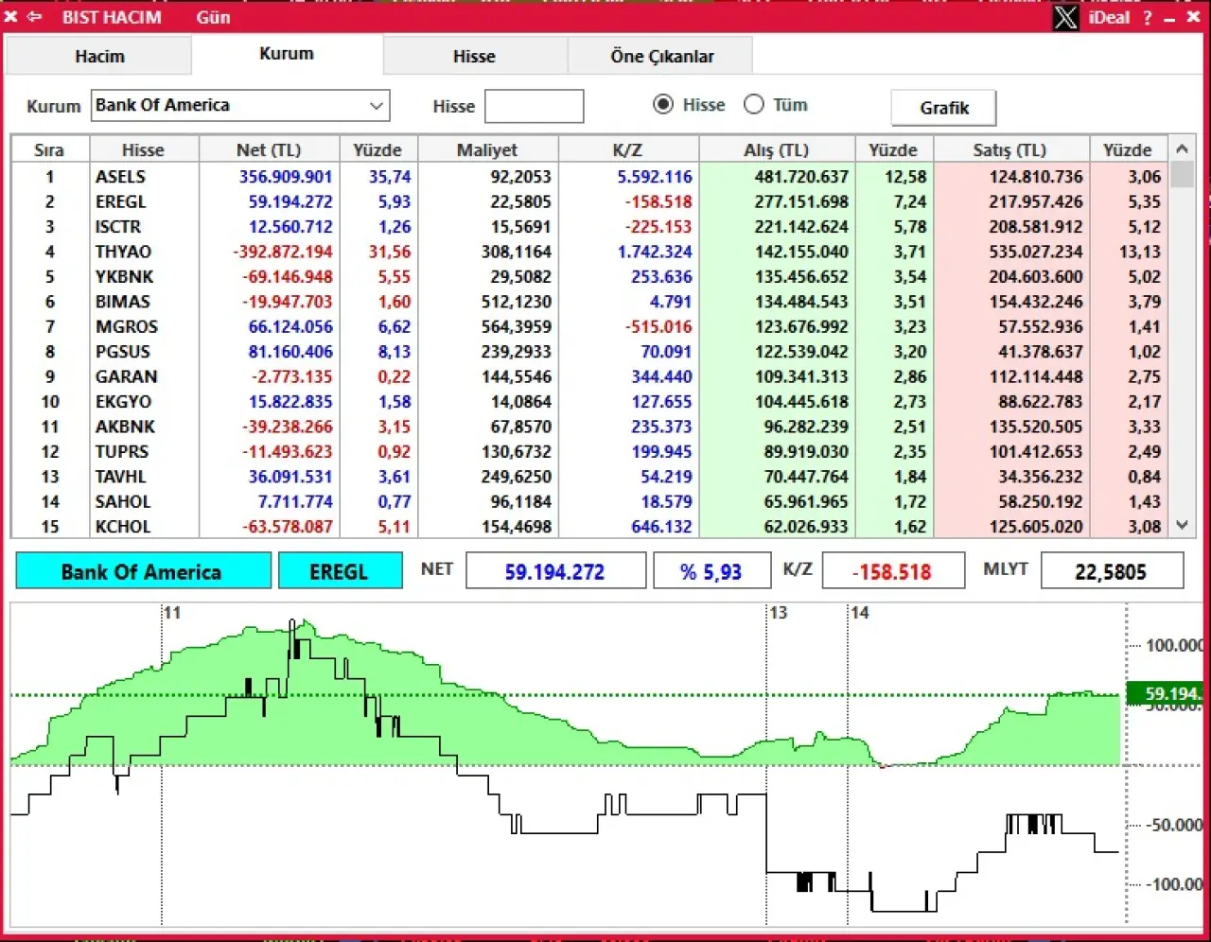Select the SAHOL row
Viewport: 1211px width, 942px height.
[590, 502]
